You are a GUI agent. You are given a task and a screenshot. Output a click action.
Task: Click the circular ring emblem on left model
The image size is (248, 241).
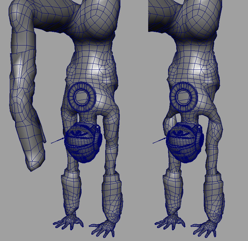(x=82, y=97)
